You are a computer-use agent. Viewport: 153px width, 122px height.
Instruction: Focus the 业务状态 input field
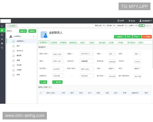coord(87,61)
